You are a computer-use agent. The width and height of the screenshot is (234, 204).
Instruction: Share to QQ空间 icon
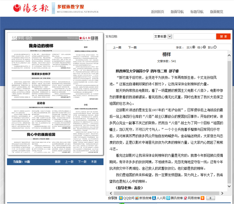pyautogui.click(x=121, y=198)
